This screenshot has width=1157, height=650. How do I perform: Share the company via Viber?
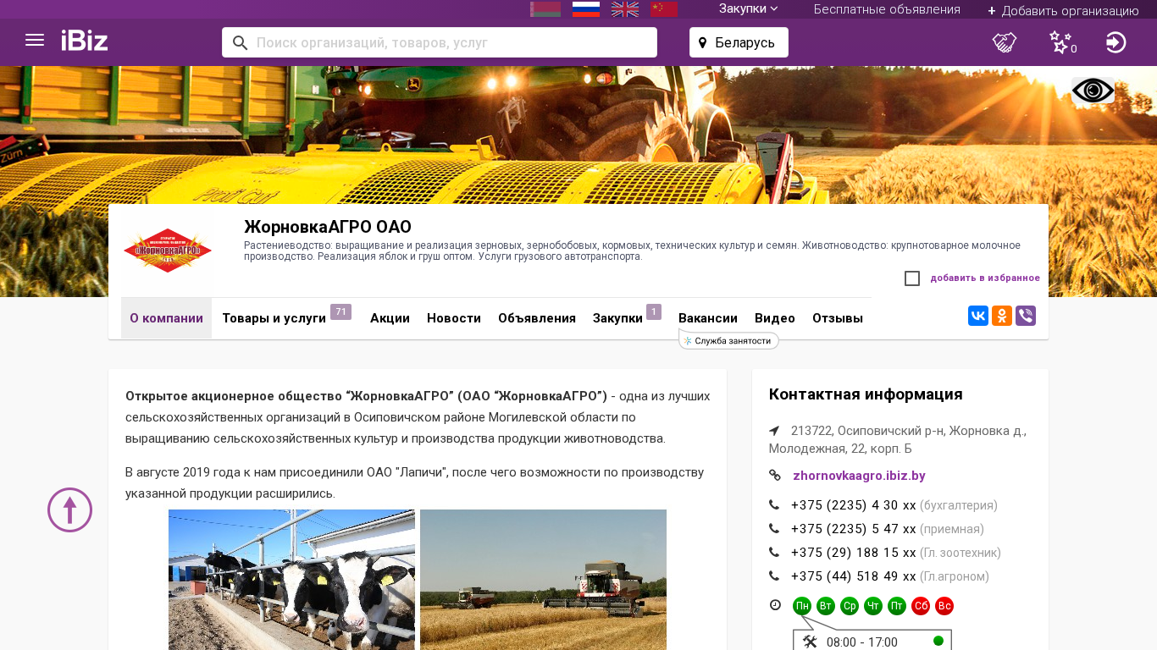pos(1026,316)
